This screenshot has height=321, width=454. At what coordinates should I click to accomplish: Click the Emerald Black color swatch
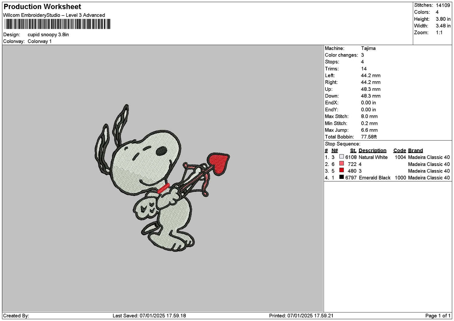342,177
